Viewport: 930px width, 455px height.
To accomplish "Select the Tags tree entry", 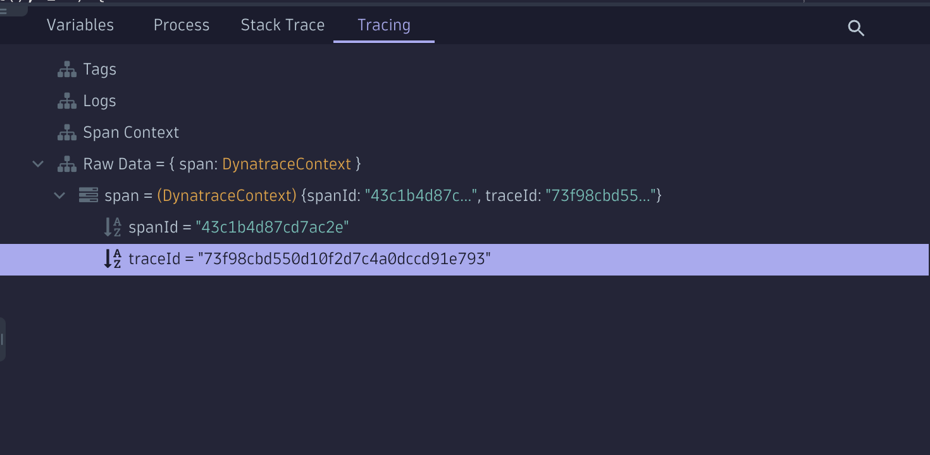I will (100, 70).
